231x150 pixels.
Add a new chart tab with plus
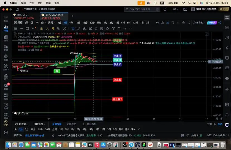[x=72, y=16]
